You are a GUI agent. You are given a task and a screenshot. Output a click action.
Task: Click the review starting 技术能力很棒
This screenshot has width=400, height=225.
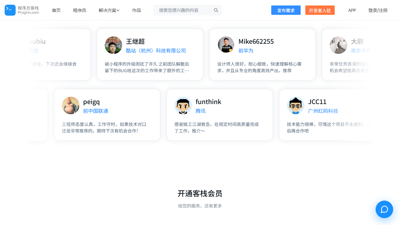(329, 127)
